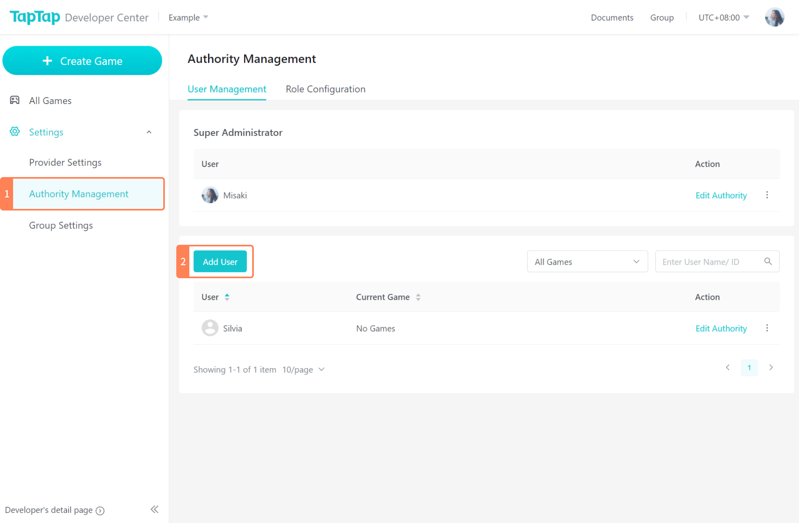Click Edit Authority for Silvia
This screenshot has height=523, width=799.
[x=721, y=328]
